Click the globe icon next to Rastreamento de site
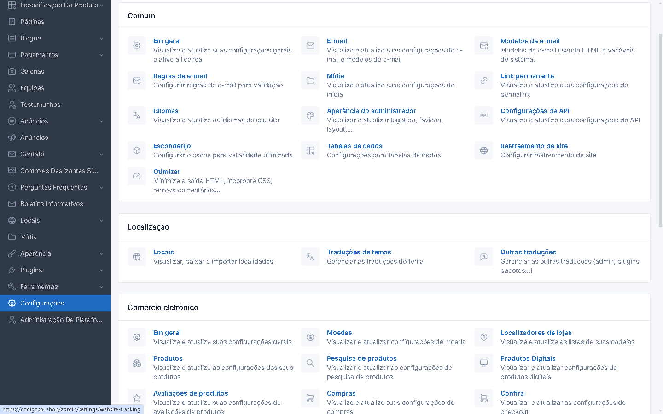The image size is (663, 414). click(484, 150)
